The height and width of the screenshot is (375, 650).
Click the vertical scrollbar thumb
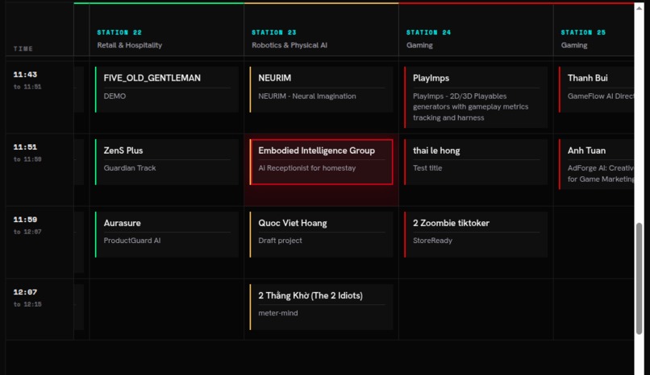tap(640, 278)
